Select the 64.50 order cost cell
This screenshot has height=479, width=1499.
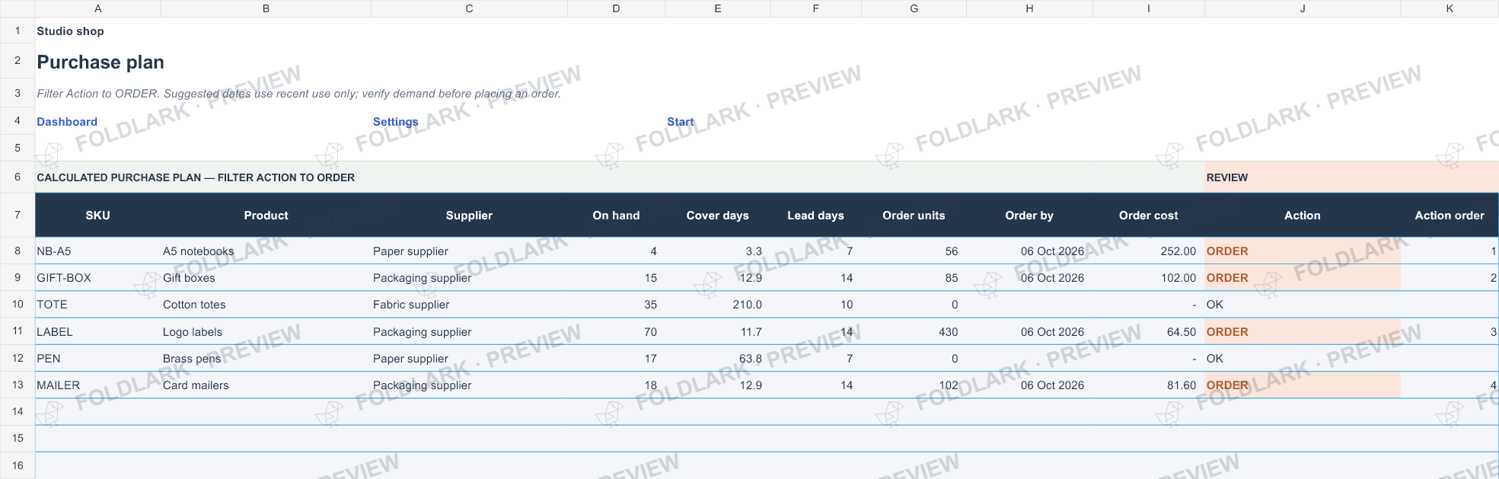1148,332
